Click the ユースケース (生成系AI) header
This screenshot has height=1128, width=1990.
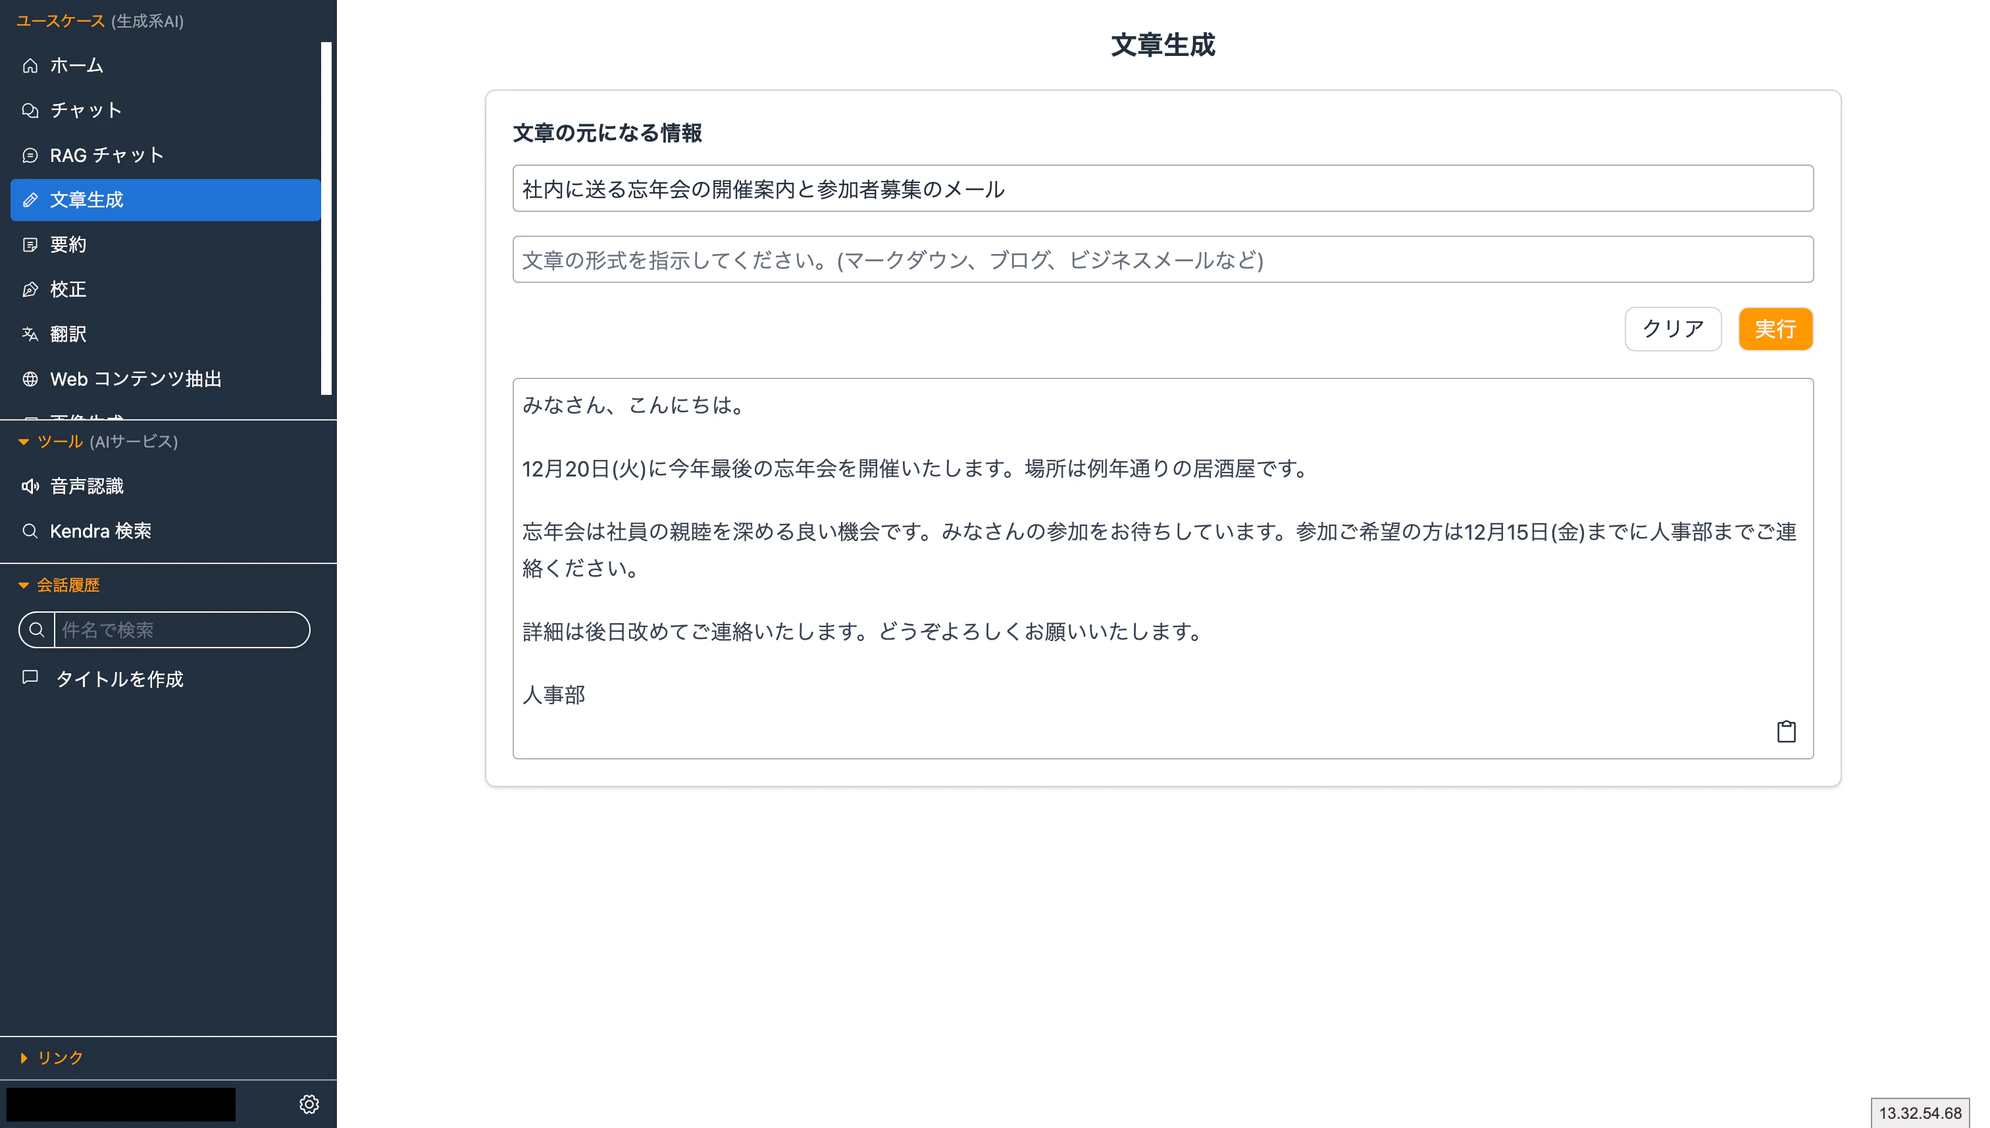[100, 21]
